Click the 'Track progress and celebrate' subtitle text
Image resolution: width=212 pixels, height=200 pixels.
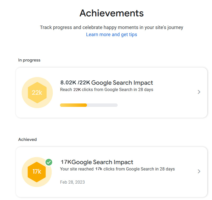[112, 27]
